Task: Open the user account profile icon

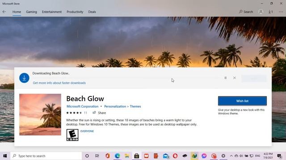Action: pyautogui.click(x=261, y=12)
